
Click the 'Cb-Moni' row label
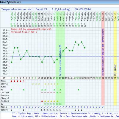tap(5, 101)
